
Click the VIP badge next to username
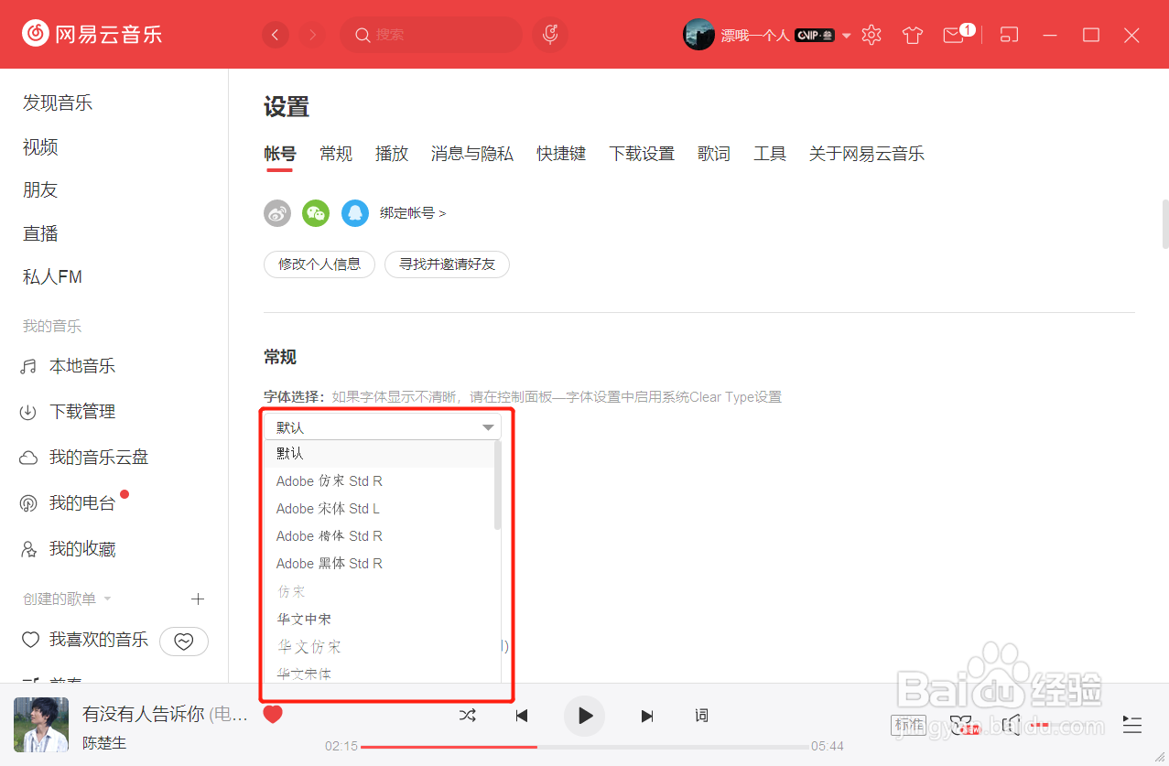click(815, 36)
